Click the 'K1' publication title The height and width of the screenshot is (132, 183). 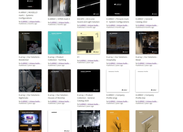pyautogui.click(x=78, y=57)
